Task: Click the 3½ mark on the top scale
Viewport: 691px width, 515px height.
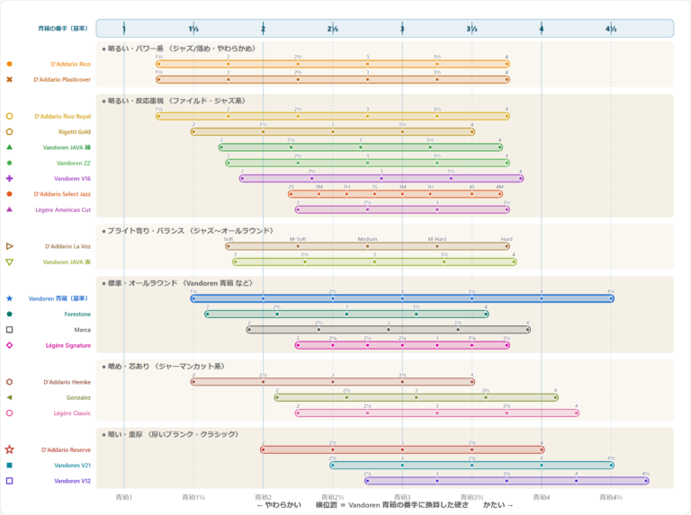Action: tap(472, 29)
